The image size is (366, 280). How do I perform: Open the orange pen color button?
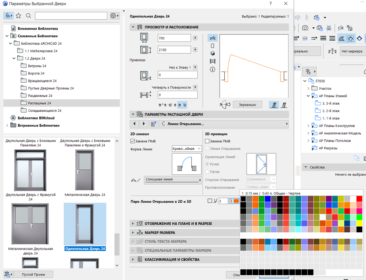coord(234,201)
